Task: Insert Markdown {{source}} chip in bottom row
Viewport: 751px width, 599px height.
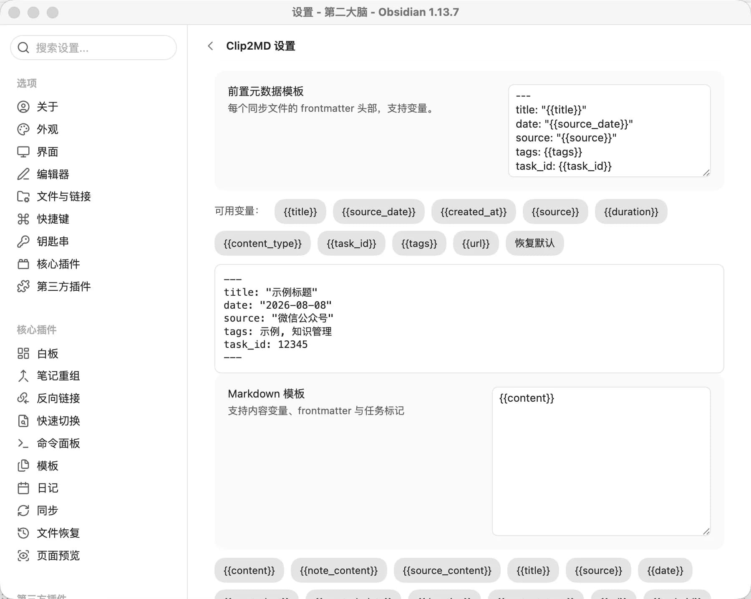Action: pyautogui.click(x=598, y=570)
